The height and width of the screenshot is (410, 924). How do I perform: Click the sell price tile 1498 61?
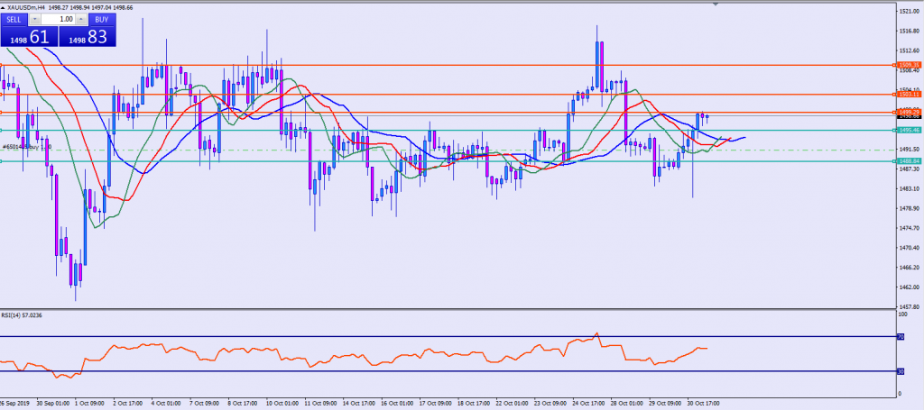point(28,36)
